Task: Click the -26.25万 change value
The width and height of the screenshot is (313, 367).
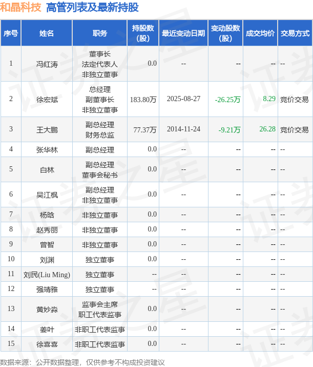Action: pos(228,100)
